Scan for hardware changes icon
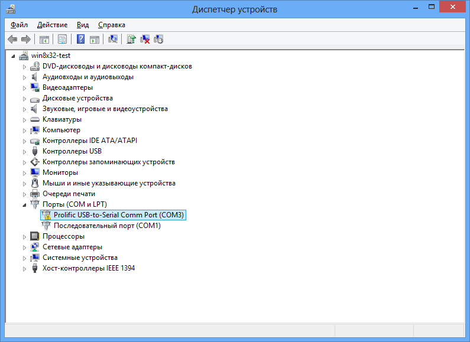 (x=113, y=39)
